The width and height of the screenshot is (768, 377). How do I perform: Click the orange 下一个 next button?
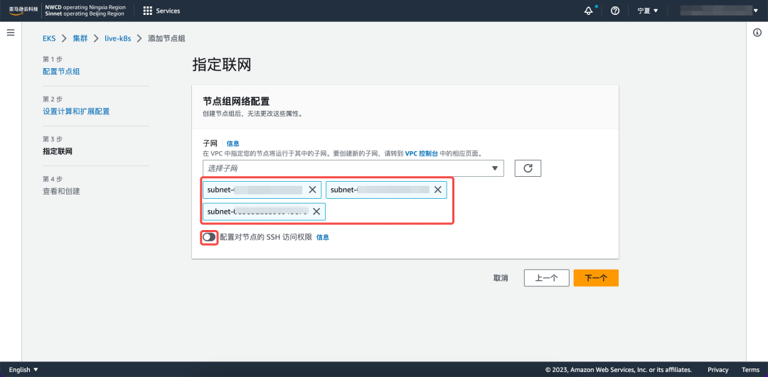pyautogui.click(x=596, y=278)
